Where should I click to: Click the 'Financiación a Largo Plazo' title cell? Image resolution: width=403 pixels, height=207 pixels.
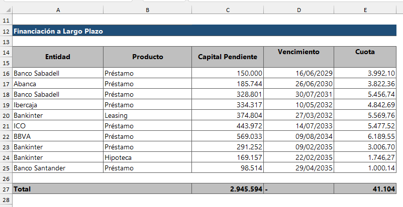pyautogui.click(x=58, y=31)
